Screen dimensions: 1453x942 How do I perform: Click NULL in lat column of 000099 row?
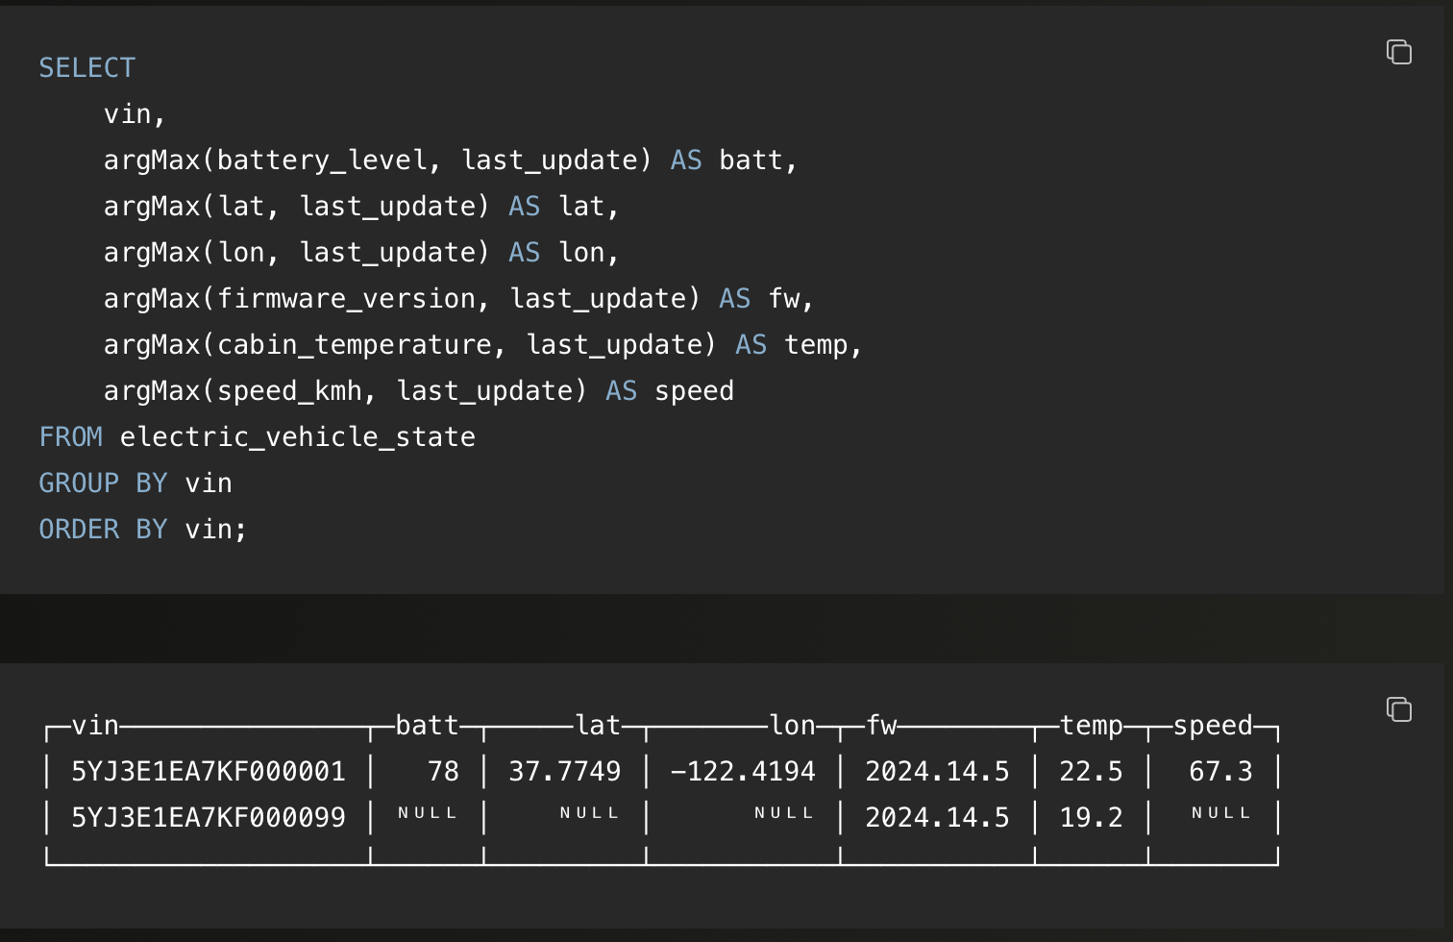coord(590,813)
